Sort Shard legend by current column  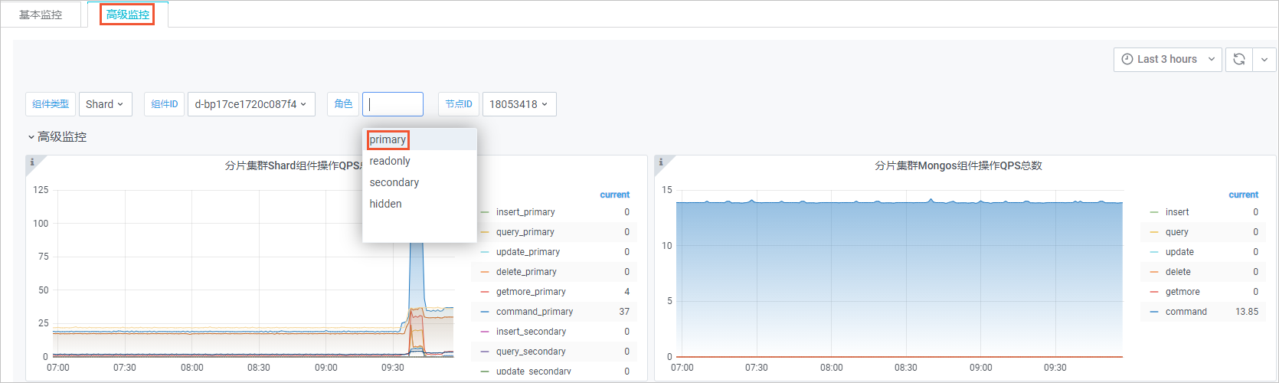pos(614,195)
